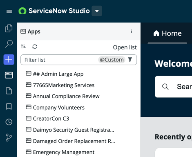192x157 pixels.
Task: Select the Apps sidebar icon
Action: pyautogui.click(x=9, y=75)
